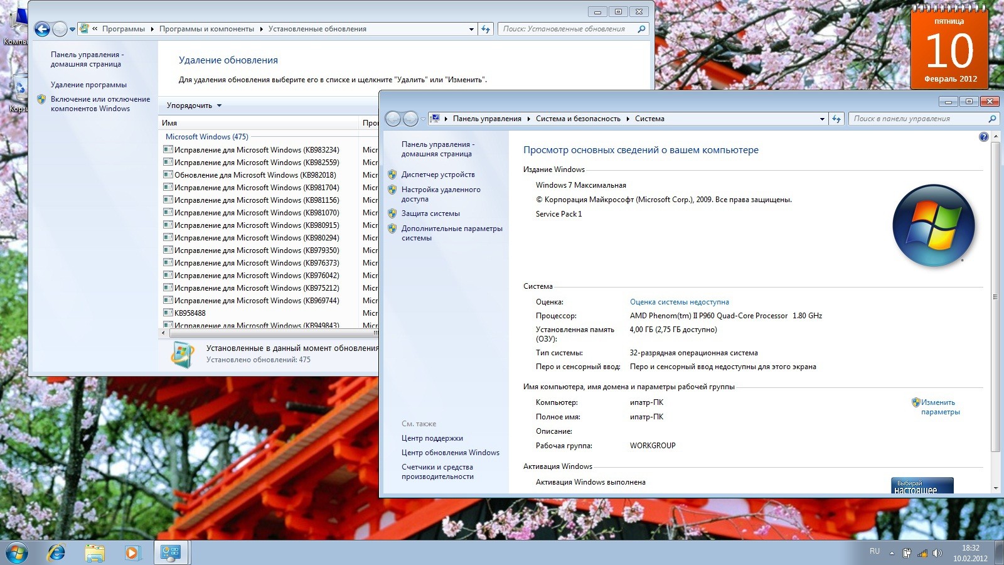Click Start button on taskbar

[16, 553]
